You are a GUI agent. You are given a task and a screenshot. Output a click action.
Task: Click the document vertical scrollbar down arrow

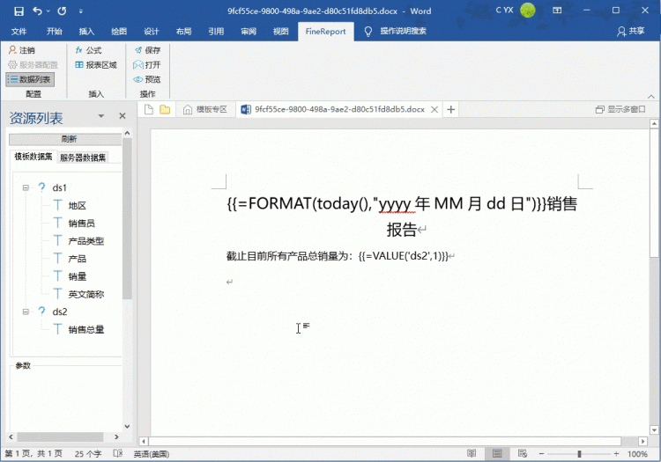pos(654,429)
